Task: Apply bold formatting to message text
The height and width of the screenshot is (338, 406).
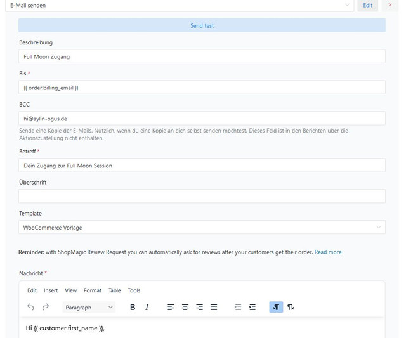Action: [133, 307]
